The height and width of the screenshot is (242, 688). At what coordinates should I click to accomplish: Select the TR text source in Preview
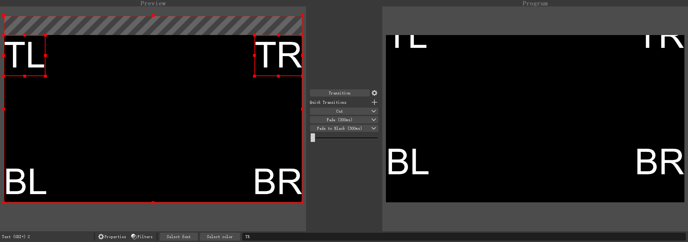(278, 55)
